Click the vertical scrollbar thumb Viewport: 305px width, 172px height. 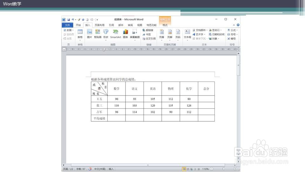coord(238,66)
